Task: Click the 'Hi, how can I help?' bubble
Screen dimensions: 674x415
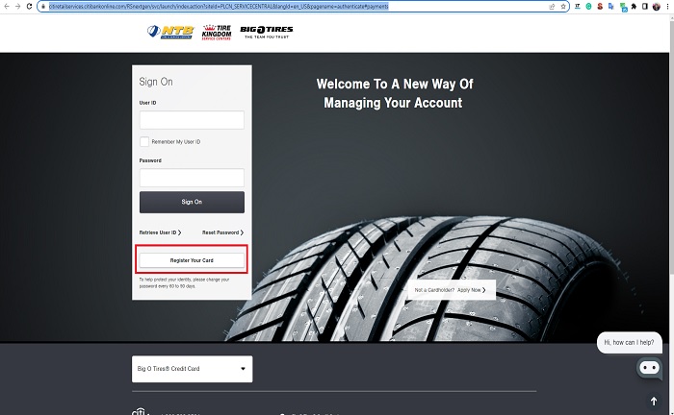Action: pos(629,342)
